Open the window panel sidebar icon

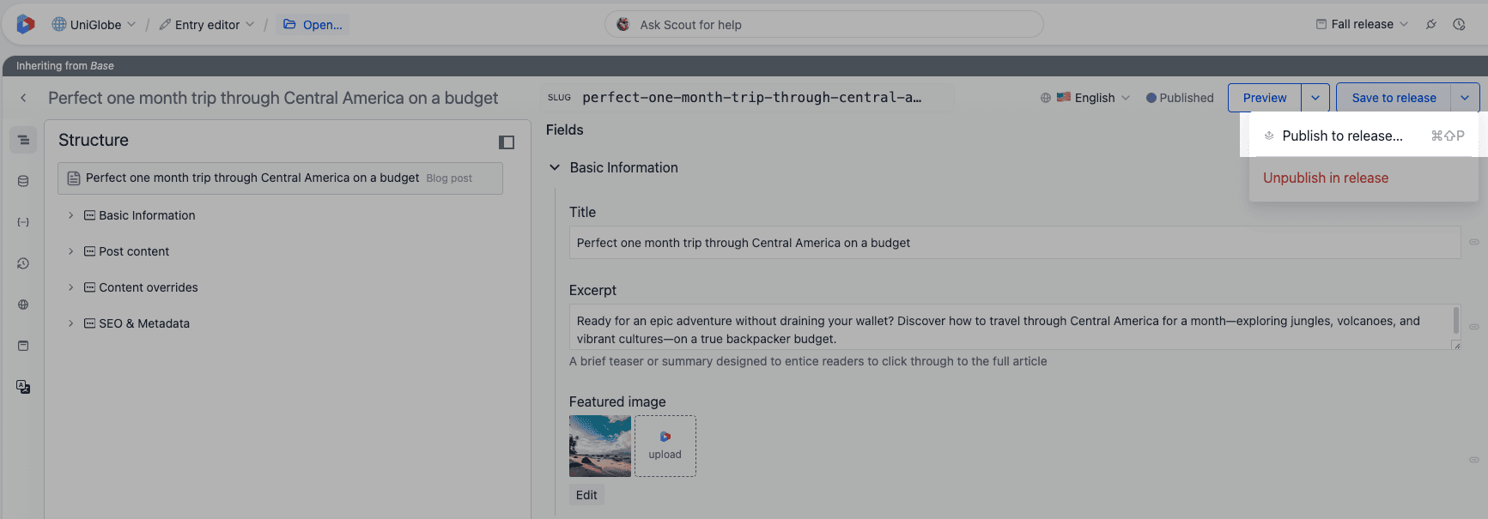(x=23, y=346)
